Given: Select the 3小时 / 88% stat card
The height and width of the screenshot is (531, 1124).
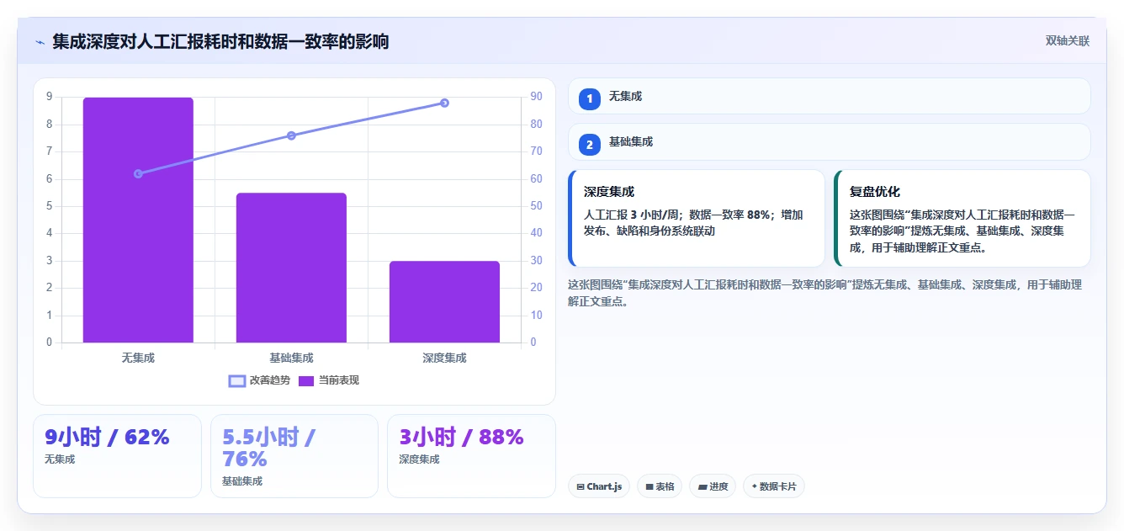Looking at the screenshot, I should [x=471, y=456].
